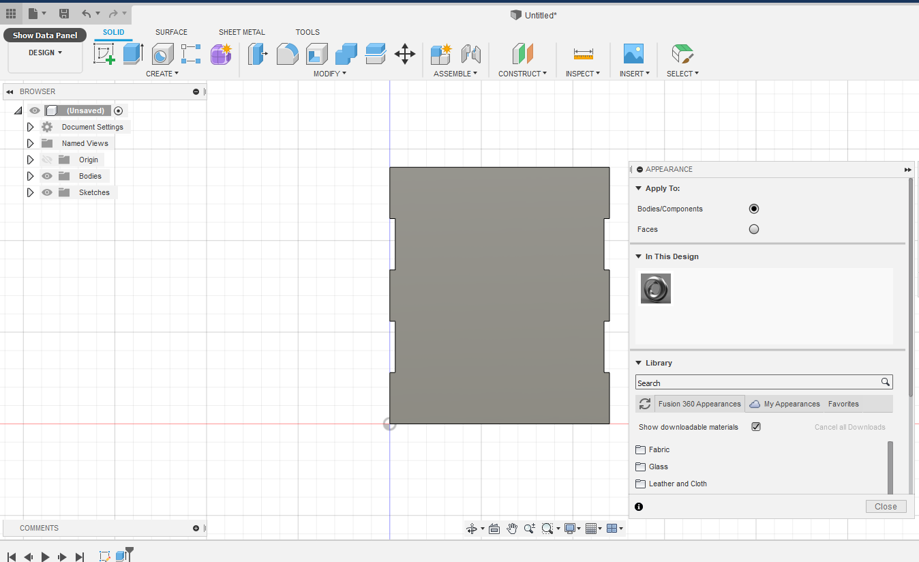Select the Press Pull tool
The image size is (919, 562).
(x=257, y=54)
